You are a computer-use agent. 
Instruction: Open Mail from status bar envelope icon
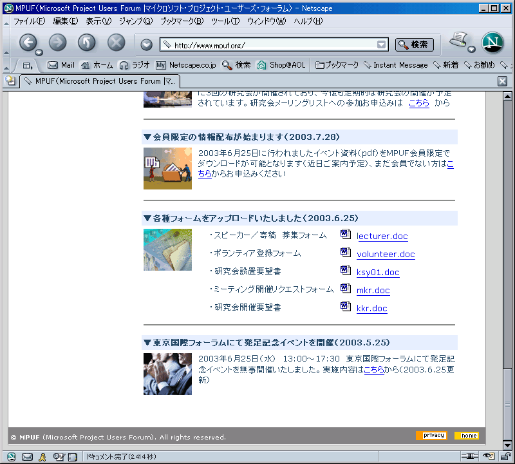pos(27,456)
